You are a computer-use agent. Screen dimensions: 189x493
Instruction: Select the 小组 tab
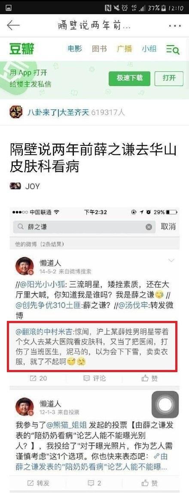[x=149, y=49]
